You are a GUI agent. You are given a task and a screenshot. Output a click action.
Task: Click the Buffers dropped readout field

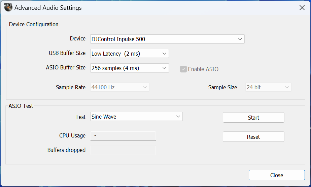click(123, 150)
